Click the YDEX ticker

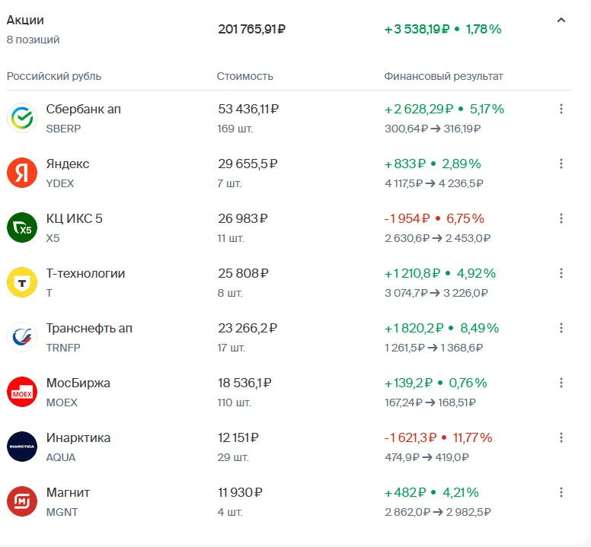point(60,183)
